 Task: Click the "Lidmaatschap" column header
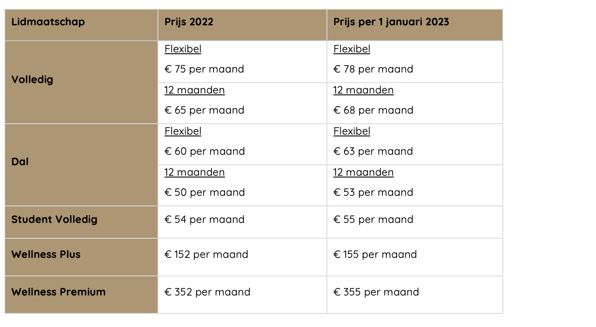[48, 22]
